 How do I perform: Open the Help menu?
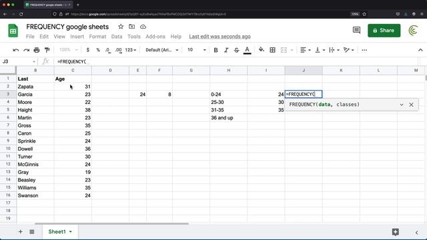(175, 37)
